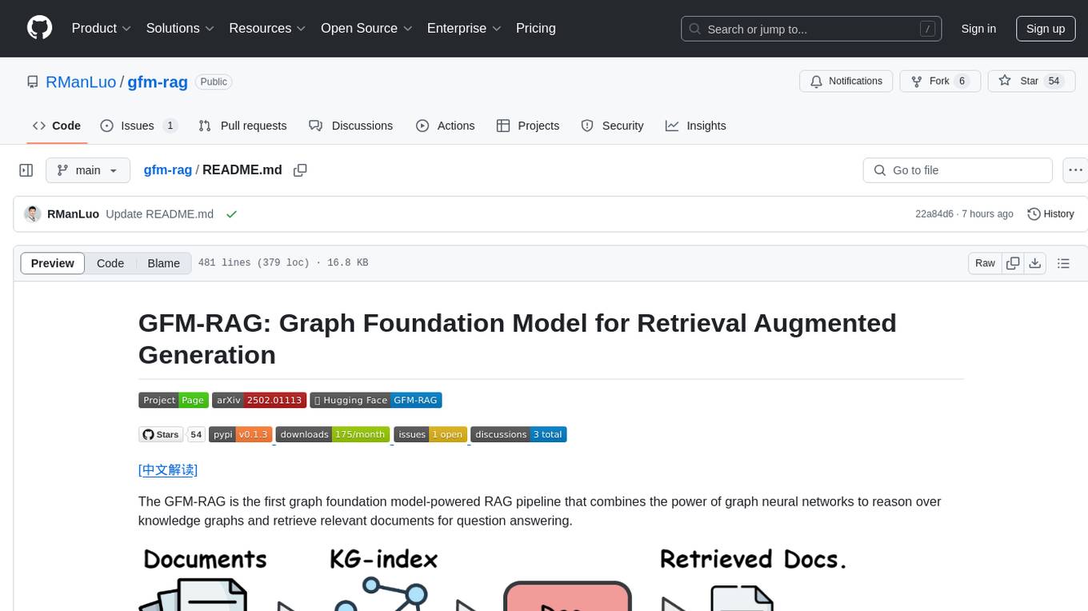The image size is (1088, 611).
Task: Open the discussions 3 total badge
Action: pos(518,434)
